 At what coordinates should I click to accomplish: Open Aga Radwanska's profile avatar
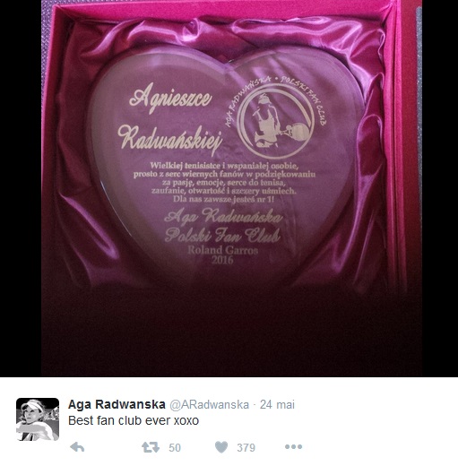click(38, 419)
